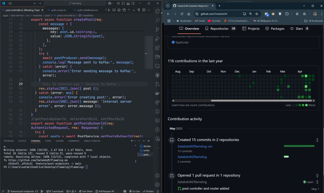Click brightest green contribution legend square
The height and width of the screenshot is (193, 324).
(x=306, y=105)
